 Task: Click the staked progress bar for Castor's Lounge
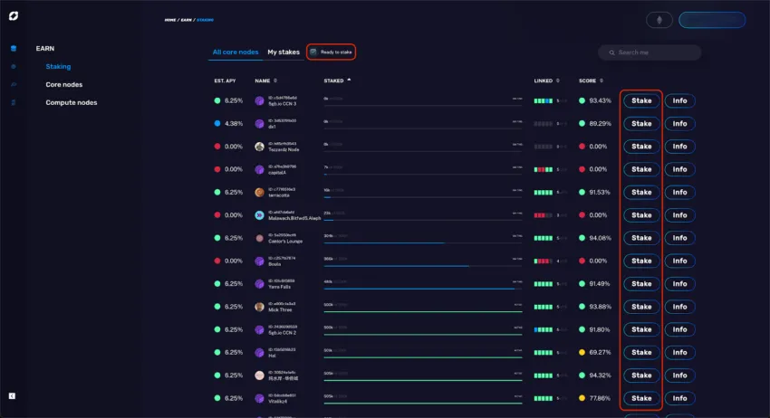[x=423, y=242]
